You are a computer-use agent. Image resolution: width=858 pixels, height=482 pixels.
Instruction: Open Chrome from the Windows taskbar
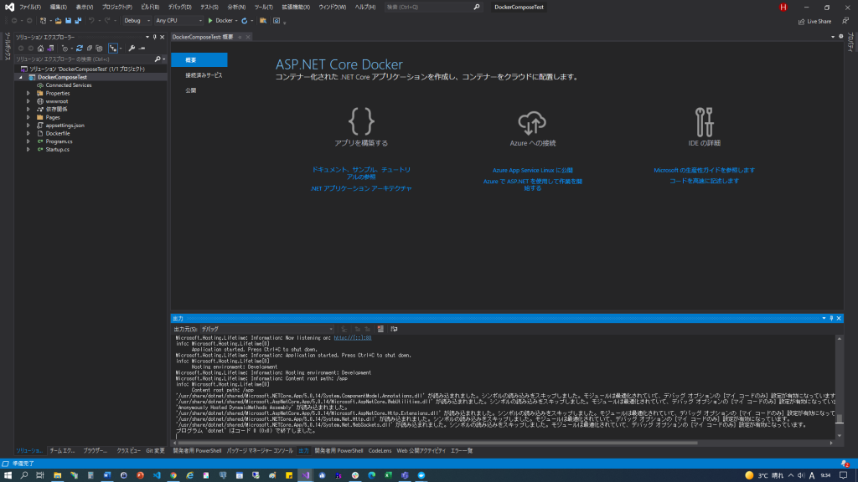tap(173, 475)
